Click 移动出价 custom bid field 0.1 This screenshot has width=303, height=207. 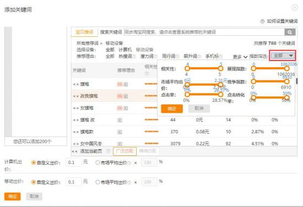coord(74,182)
